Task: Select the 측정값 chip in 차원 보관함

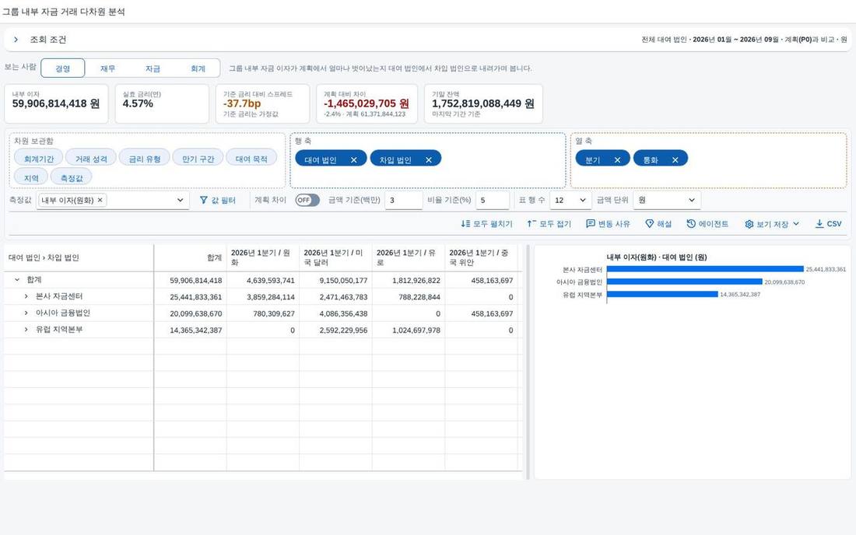Action: pos(72,178)
